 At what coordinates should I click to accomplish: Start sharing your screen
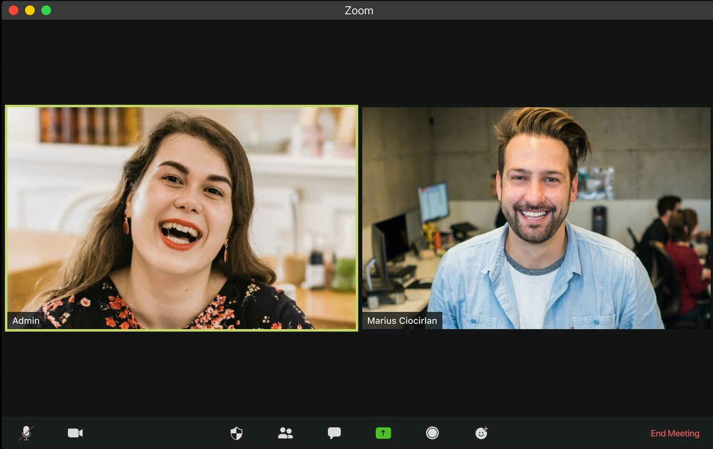pos(383,433)
